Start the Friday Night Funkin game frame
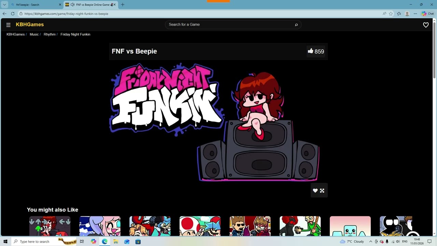Image resolution: width=437 pixels, height=246 pixels. pyautogui.click(x=218, y=122)
